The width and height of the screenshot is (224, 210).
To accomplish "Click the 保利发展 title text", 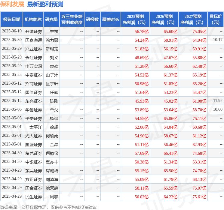I will pyautogui.click(x=12, y=4).
